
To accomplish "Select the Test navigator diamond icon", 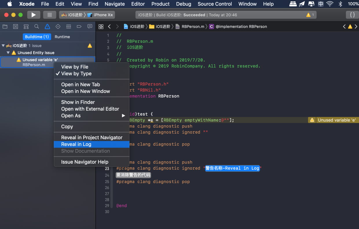I will click(58, 26).
